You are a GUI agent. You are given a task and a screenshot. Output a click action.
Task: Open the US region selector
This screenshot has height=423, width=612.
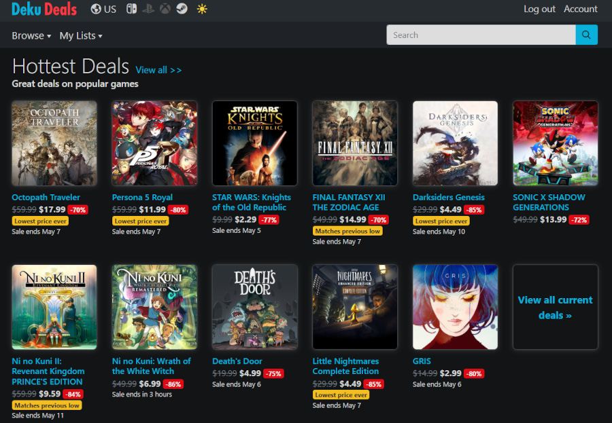coord(103,9)
